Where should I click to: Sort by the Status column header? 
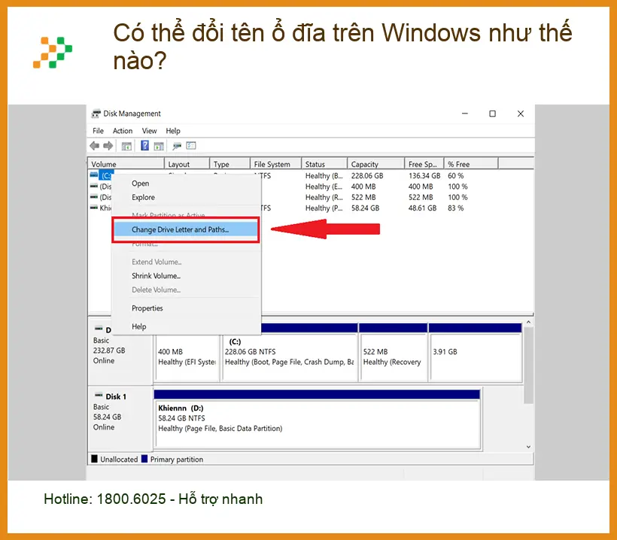tap(324, 164)
